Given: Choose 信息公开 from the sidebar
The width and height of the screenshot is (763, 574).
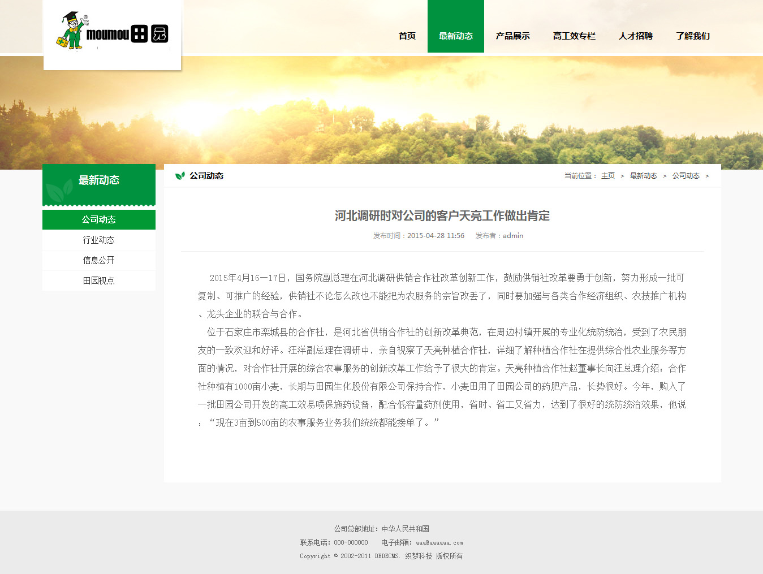Looking at the screenshot, I should pos(99,260).
